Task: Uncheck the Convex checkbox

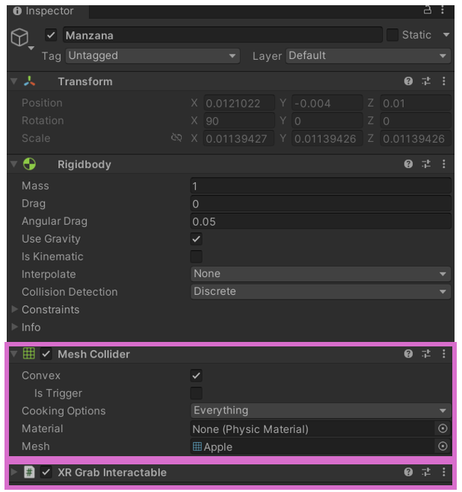Action: tap(196, 376)
